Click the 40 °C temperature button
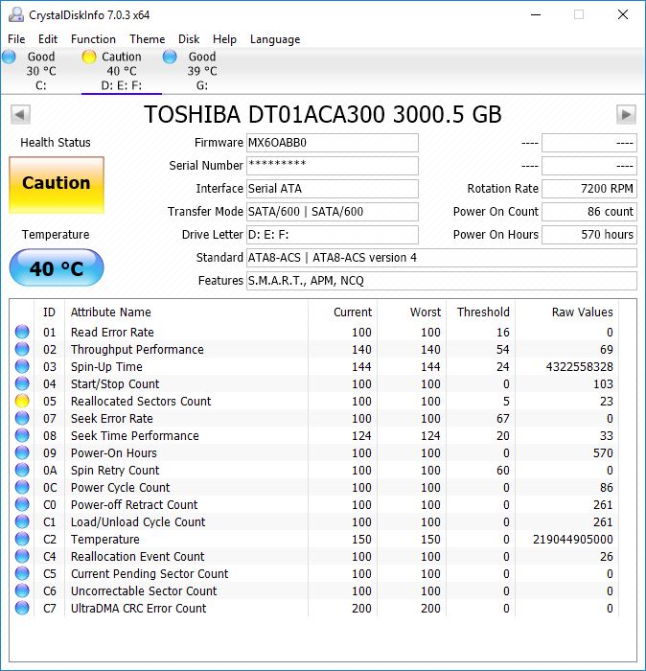Viewport: 646px width, 671px height. (57, 267)
